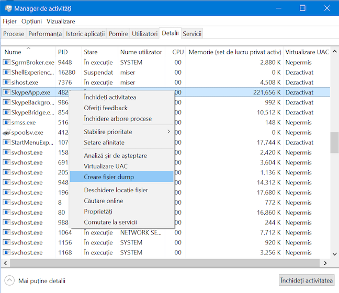Click the sihost.exe process icon
The height and width of the screenshot is (293, 339).
[x=6, y=83]
